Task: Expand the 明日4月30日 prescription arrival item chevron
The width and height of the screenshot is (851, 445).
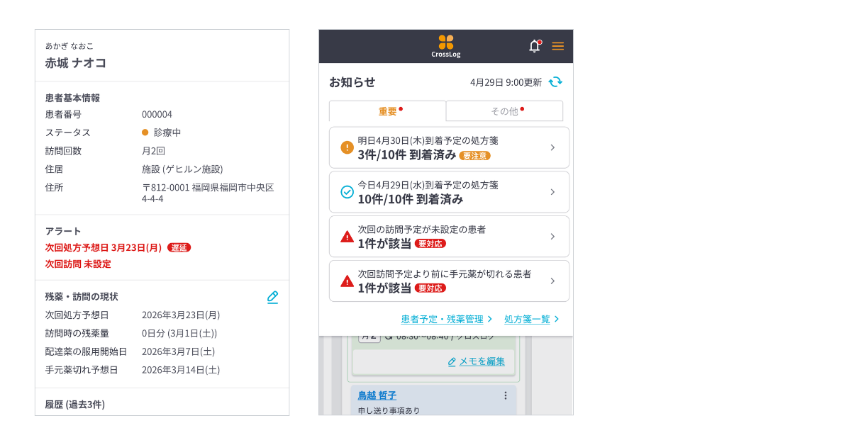Action: pos(552,147)
